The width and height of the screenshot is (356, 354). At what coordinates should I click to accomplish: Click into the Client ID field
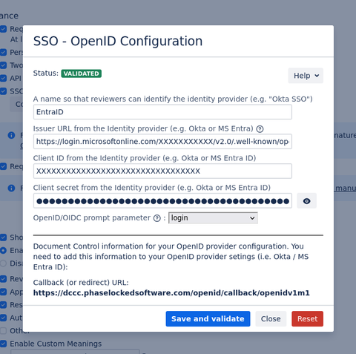[x=162, y=171]
